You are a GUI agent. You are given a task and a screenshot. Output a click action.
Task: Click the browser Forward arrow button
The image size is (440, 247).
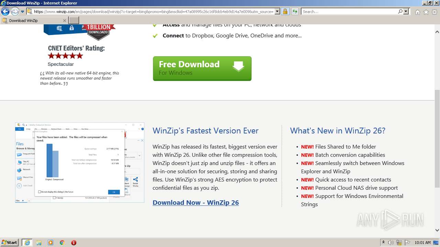[14, 12]
